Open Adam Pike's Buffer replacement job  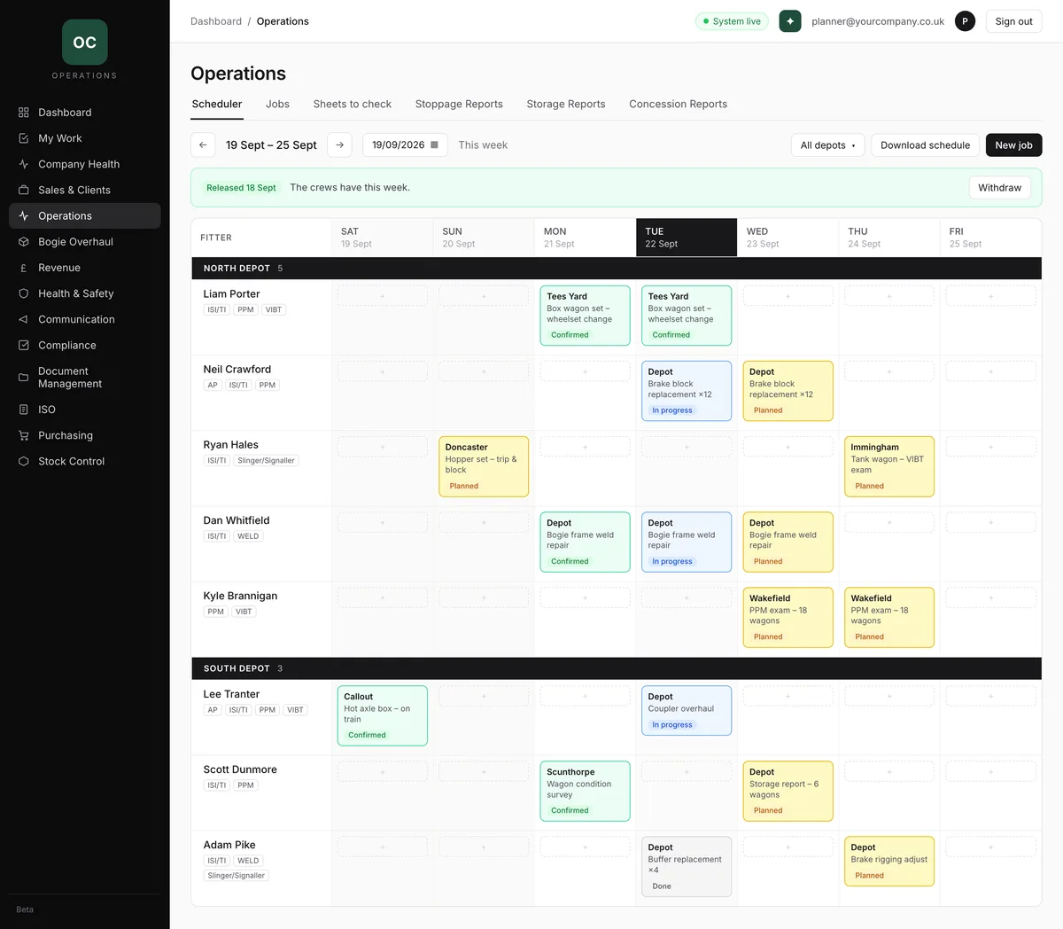click(687, 866)
